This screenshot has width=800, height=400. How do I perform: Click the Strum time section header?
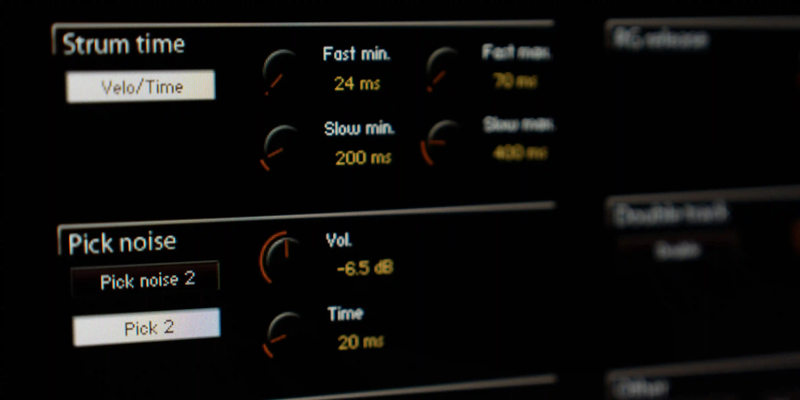click(x=124, y=44)
